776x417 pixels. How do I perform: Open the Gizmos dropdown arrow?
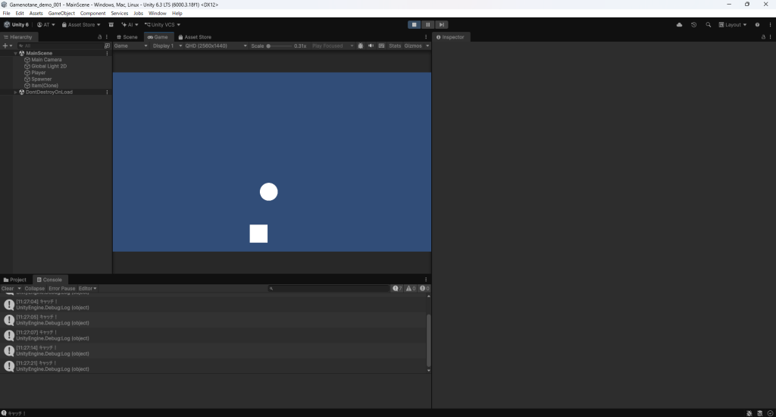coord(427,45)
